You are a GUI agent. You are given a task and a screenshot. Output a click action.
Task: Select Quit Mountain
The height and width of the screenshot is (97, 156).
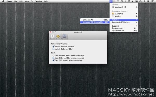(x=124, y=31)
